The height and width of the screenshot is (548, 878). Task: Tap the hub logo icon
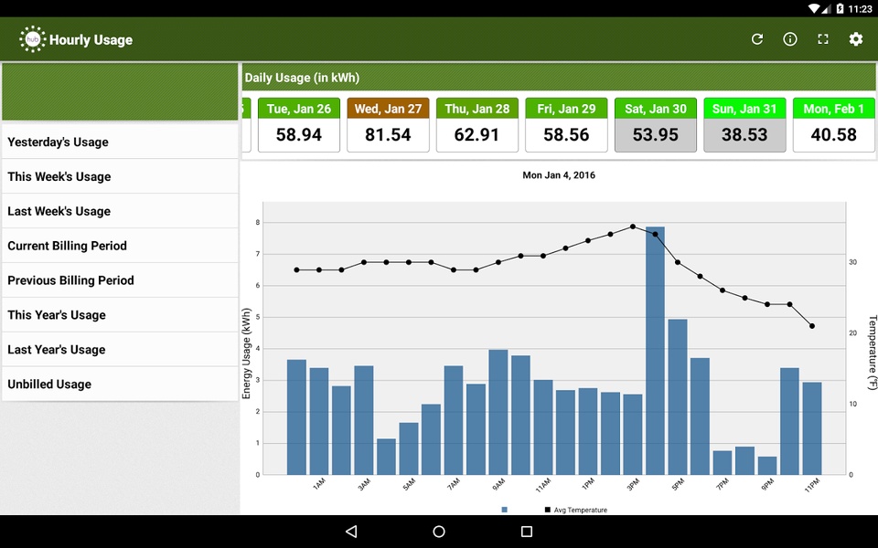tap(33, 39)
